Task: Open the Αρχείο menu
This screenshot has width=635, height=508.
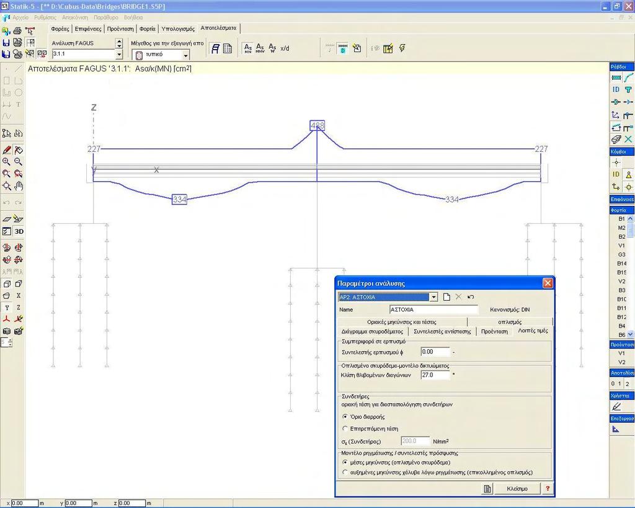Action: coord(20,17)
